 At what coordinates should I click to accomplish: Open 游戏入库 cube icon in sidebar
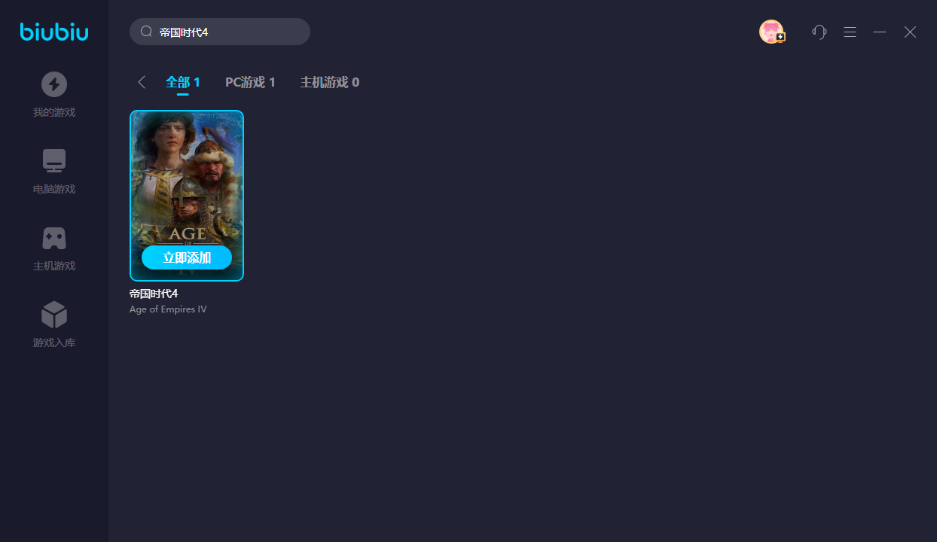[54, 315]
